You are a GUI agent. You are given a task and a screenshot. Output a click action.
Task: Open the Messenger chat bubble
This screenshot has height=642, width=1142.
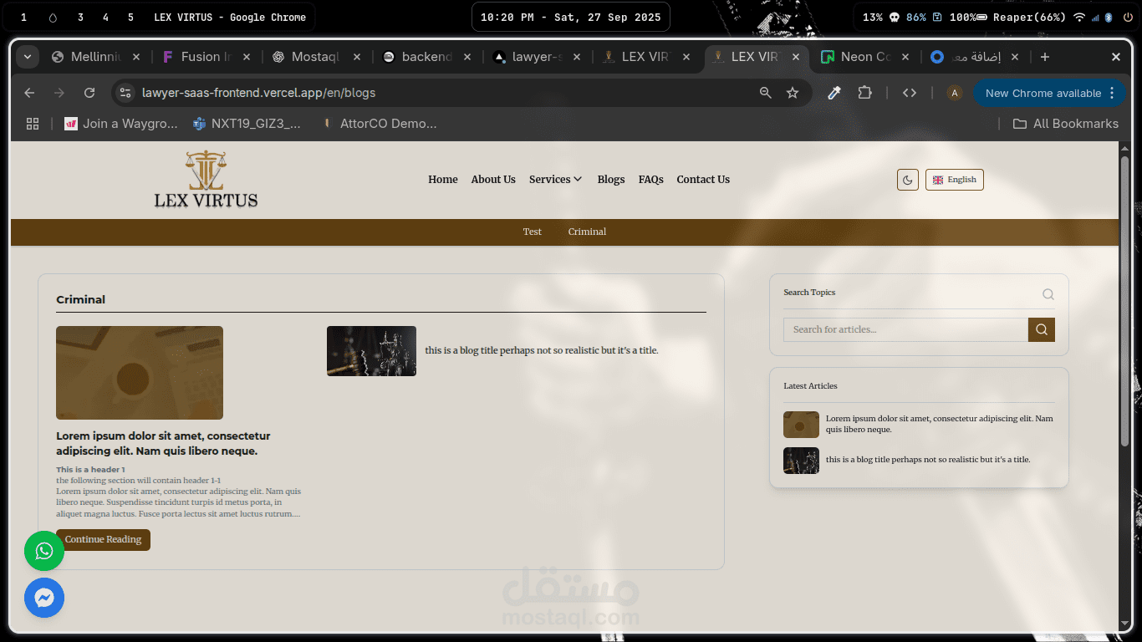[44, 598]
